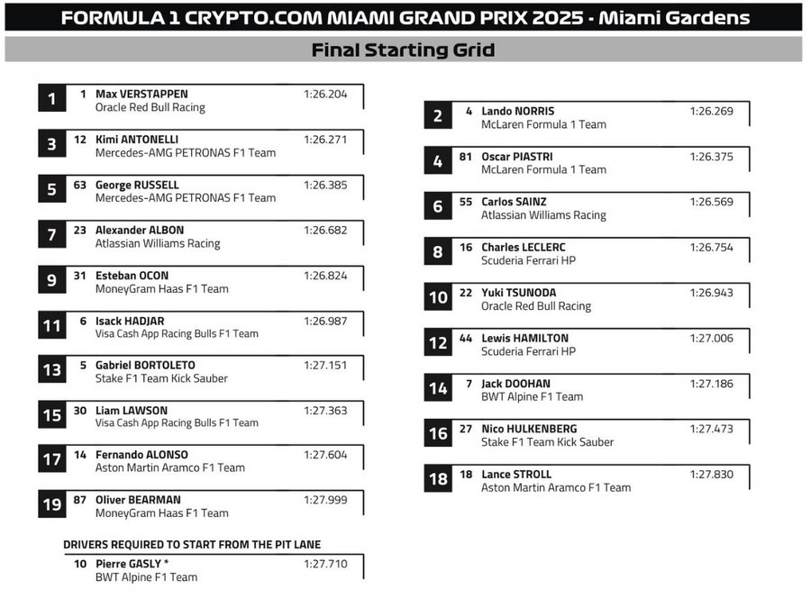Select the position 19 grid box

point(51,504)
